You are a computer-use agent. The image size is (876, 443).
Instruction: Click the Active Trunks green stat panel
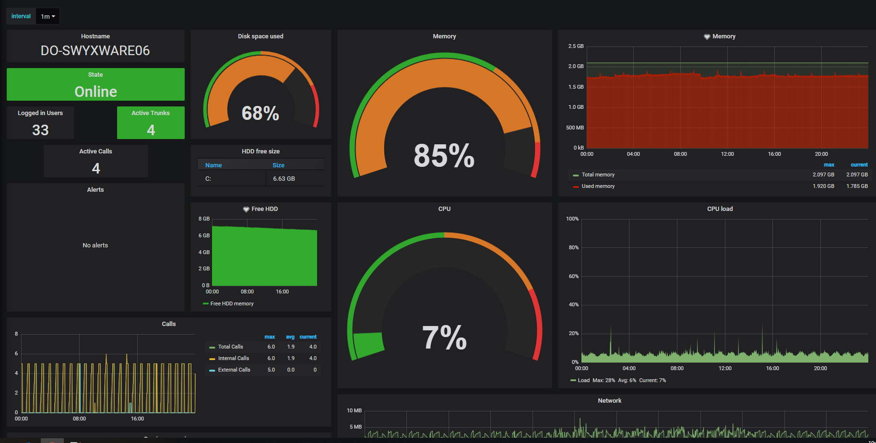(151, 123)
